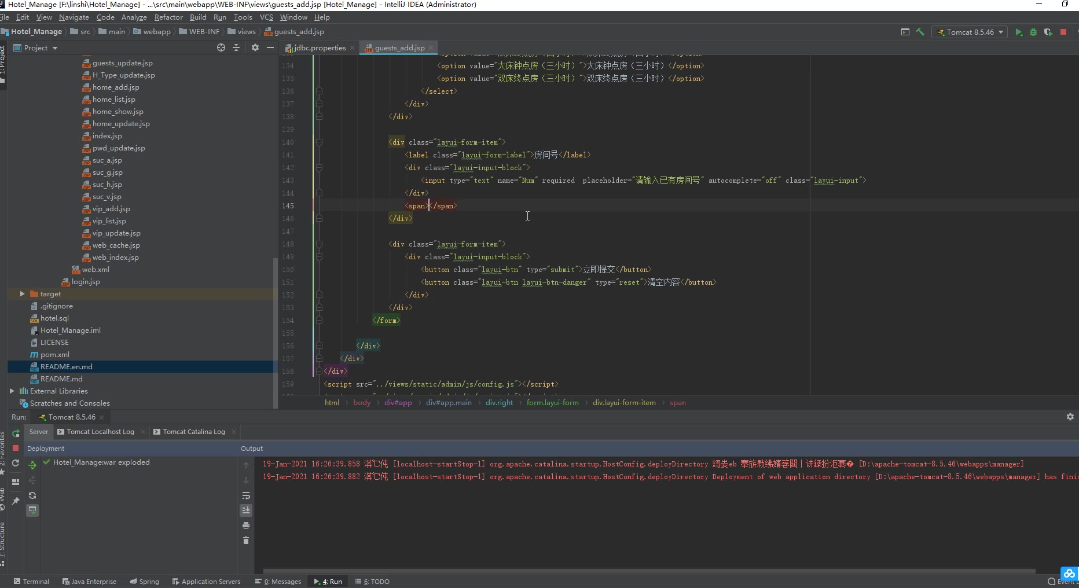
Task: Collapse all in Project panel
Action: (236, 48)
